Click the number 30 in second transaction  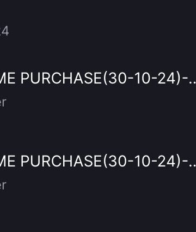click(x=117, y=161)
